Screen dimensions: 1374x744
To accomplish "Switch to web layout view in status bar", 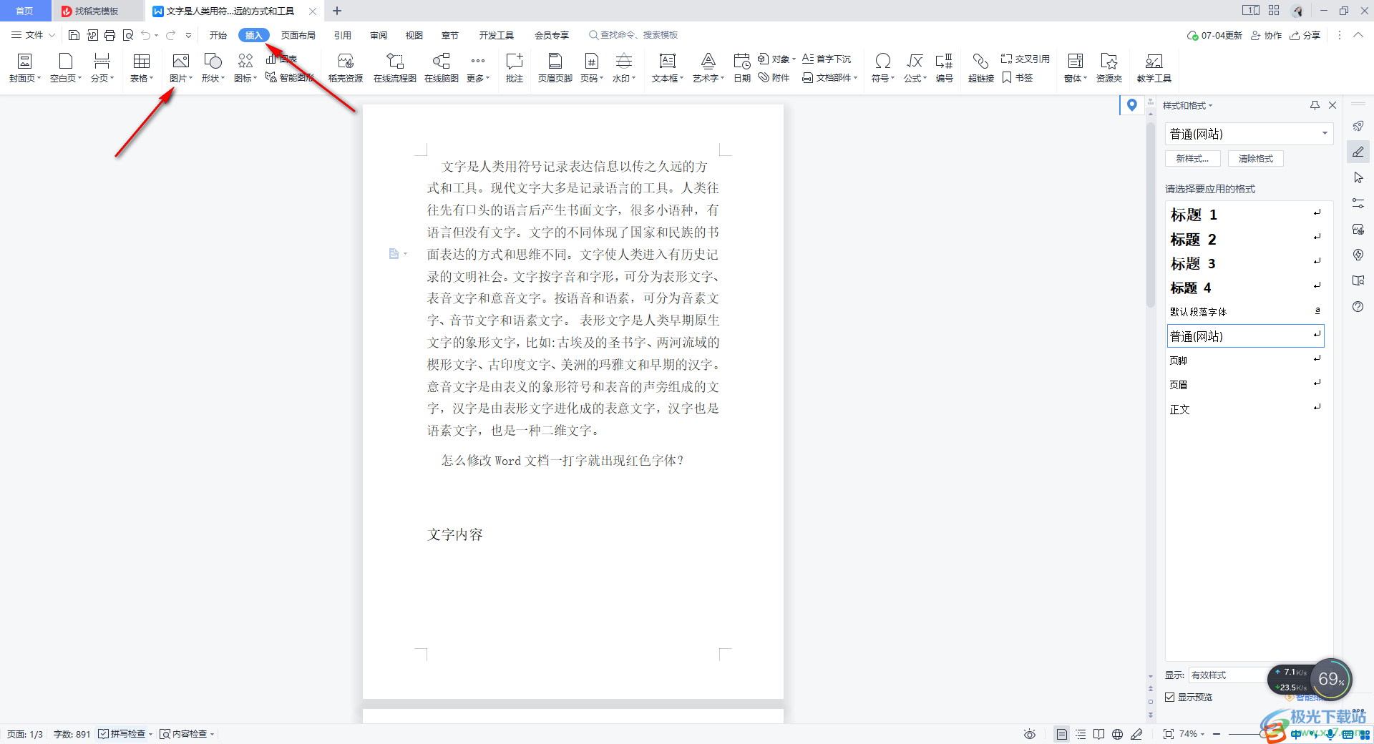I will (x=1117, y=734).
